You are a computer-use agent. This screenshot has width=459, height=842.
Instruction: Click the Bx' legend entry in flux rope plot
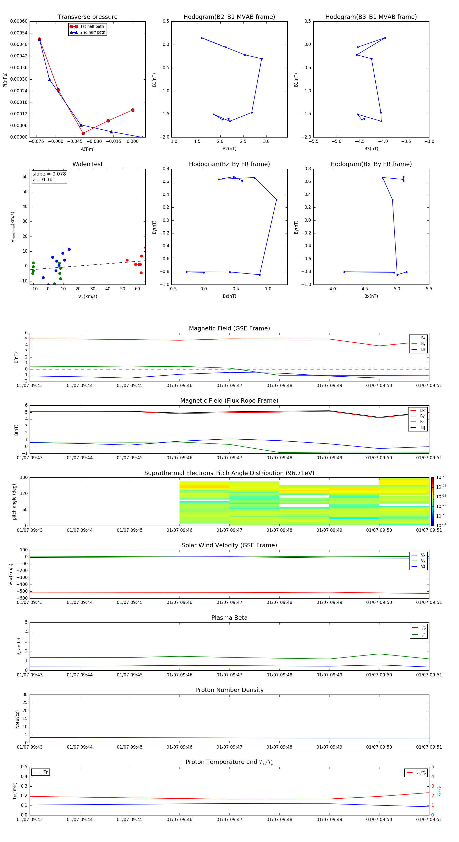418,411
